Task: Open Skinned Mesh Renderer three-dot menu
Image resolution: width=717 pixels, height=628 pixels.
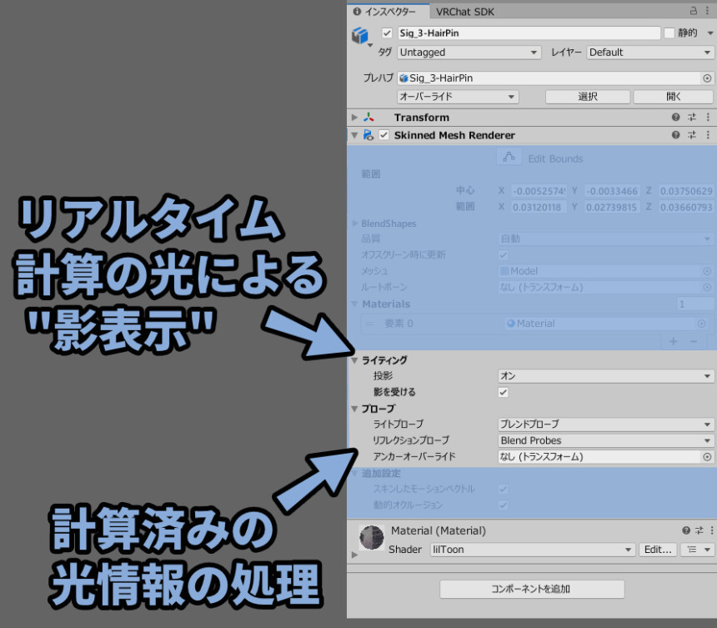Action: tap(708, 135)
